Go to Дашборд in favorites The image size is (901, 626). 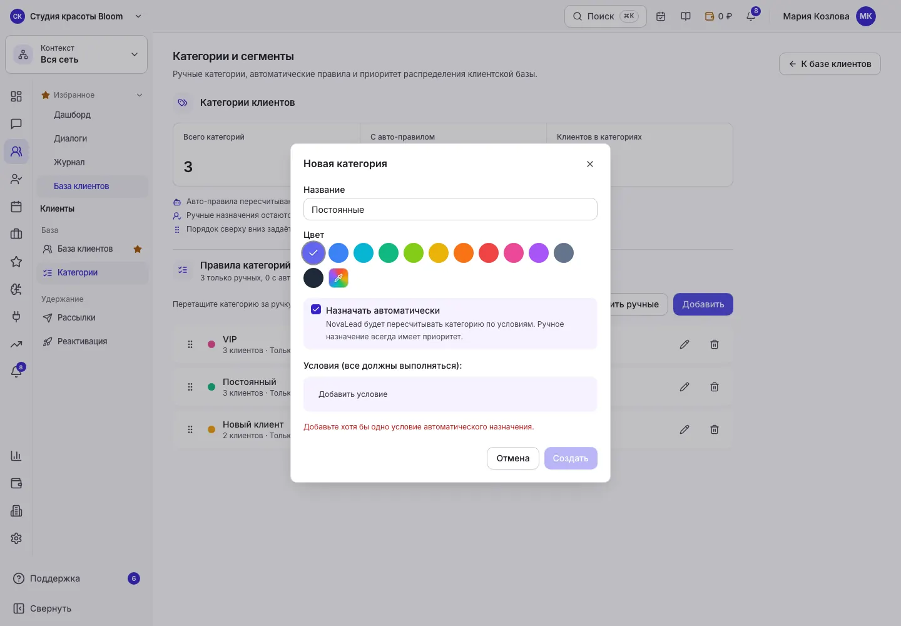(x=72, y=115)
